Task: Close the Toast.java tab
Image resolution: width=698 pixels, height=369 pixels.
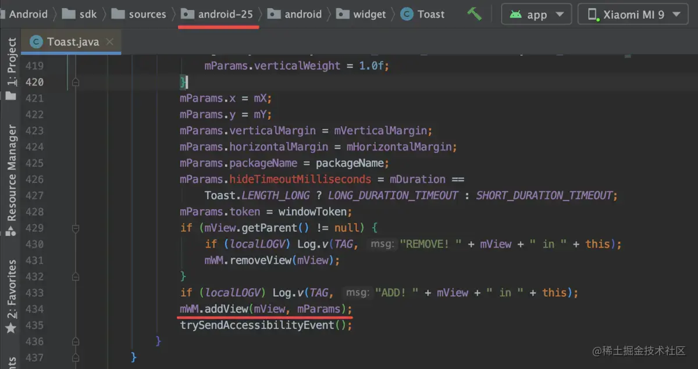Action: coord(110,42)
